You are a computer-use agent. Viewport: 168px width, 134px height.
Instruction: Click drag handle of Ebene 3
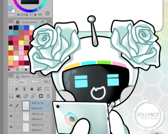click(x=48, y=116)
